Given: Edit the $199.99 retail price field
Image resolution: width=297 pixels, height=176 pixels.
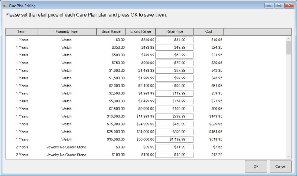Looking at the screenshot, I should pos(174,109).
